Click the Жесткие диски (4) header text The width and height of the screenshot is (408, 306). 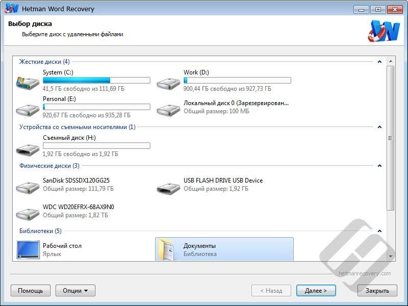pyautogui.click(x=44, y=62)
